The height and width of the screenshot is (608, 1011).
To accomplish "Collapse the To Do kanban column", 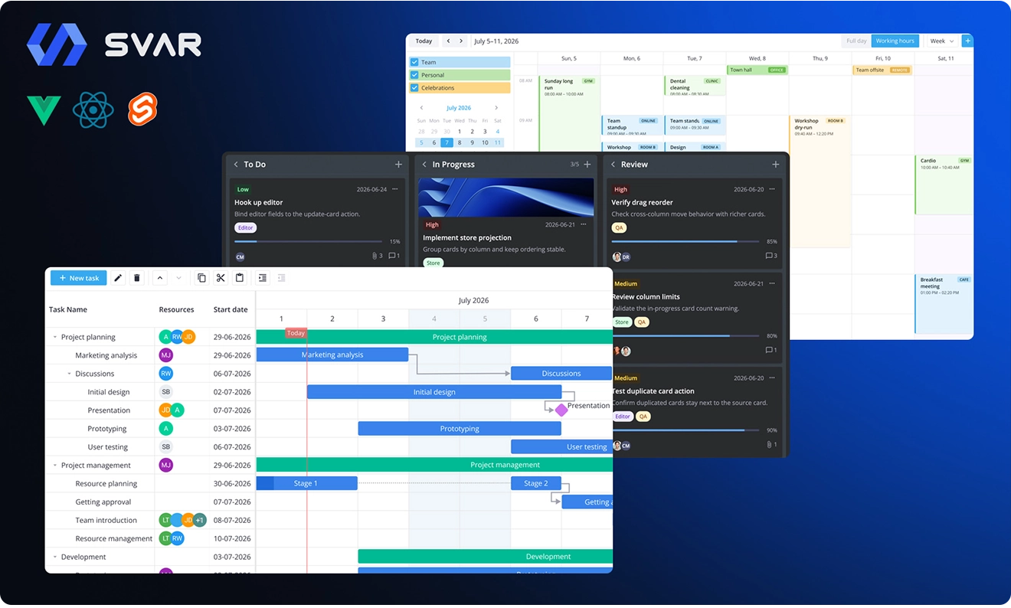I will pyautogui.click(x=236, y=165).
